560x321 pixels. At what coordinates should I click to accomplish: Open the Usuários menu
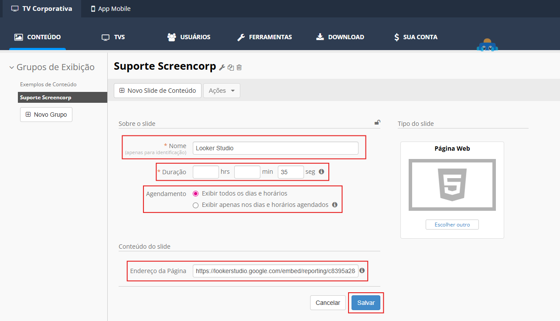(189, 37)
